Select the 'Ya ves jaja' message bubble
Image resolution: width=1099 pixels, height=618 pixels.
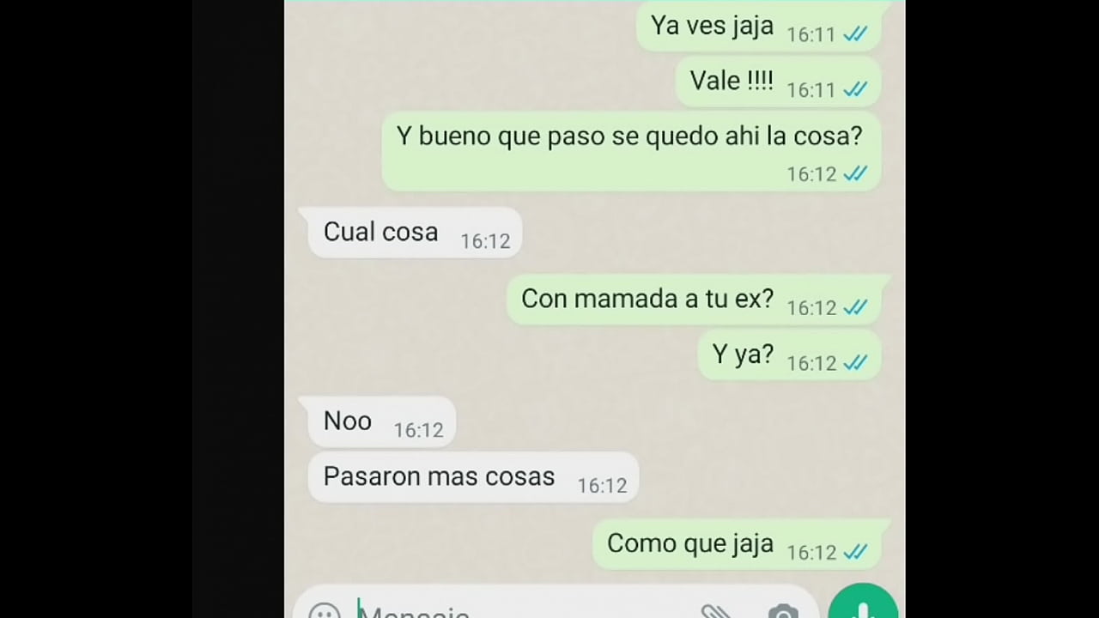[x=758, y=27]
